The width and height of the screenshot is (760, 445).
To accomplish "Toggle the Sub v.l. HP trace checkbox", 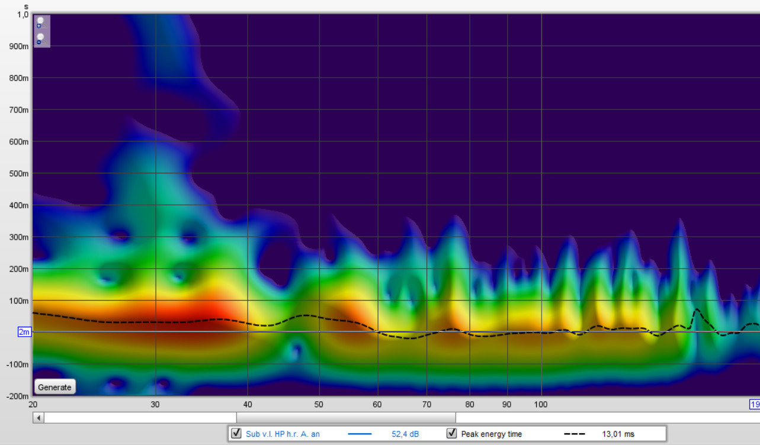I will pyautogui.click(x=236, y=434).
